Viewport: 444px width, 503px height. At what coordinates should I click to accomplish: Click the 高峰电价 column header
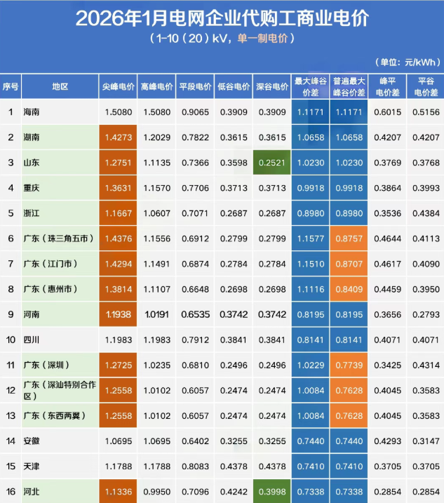click(x=156, y=86)
